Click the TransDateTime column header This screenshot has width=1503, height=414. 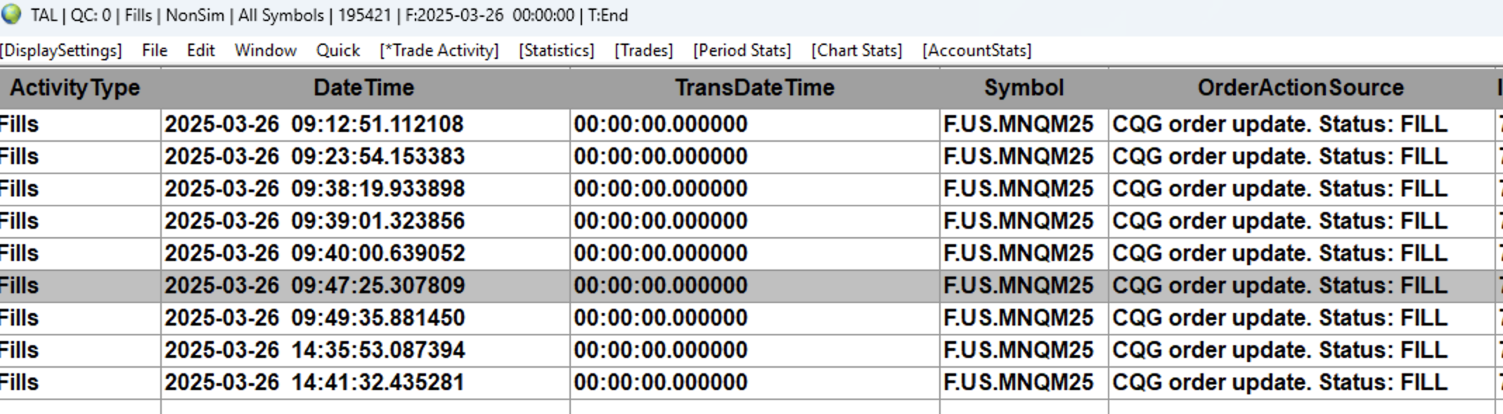coord(755,88)
